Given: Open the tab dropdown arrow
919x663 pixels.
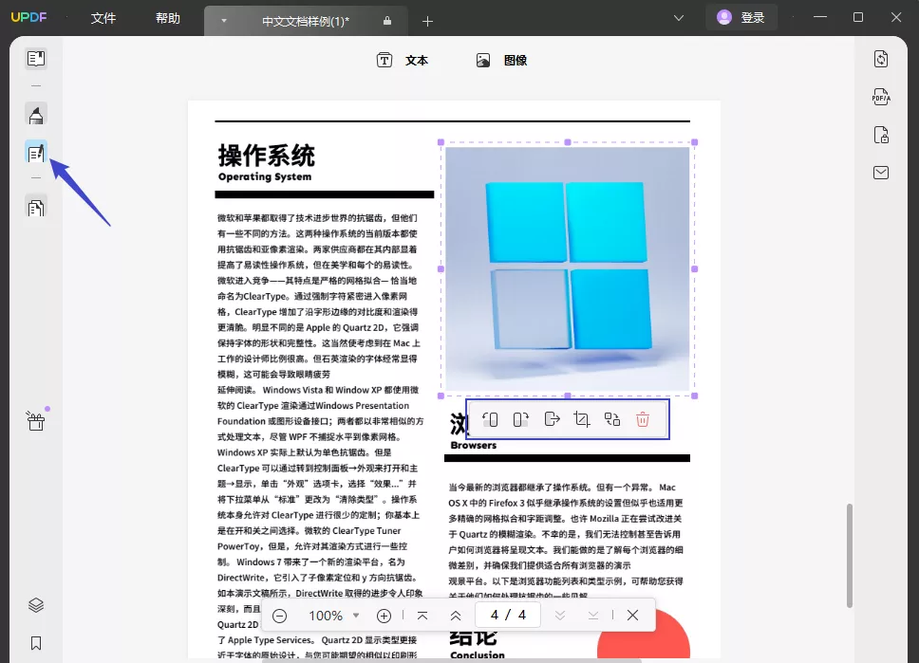Looking at the screenshot, I should click(224, 21).
